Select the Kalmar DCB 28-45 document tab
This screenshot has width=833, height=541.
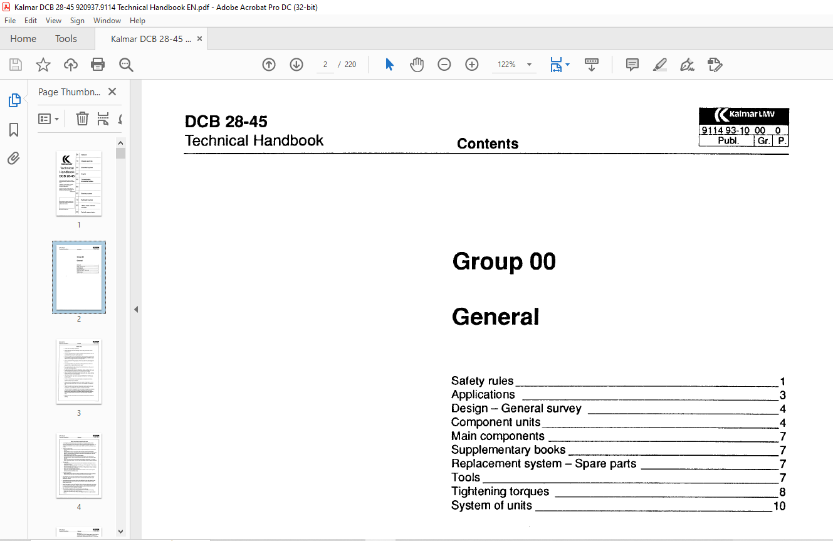click(x=151, y=39)
